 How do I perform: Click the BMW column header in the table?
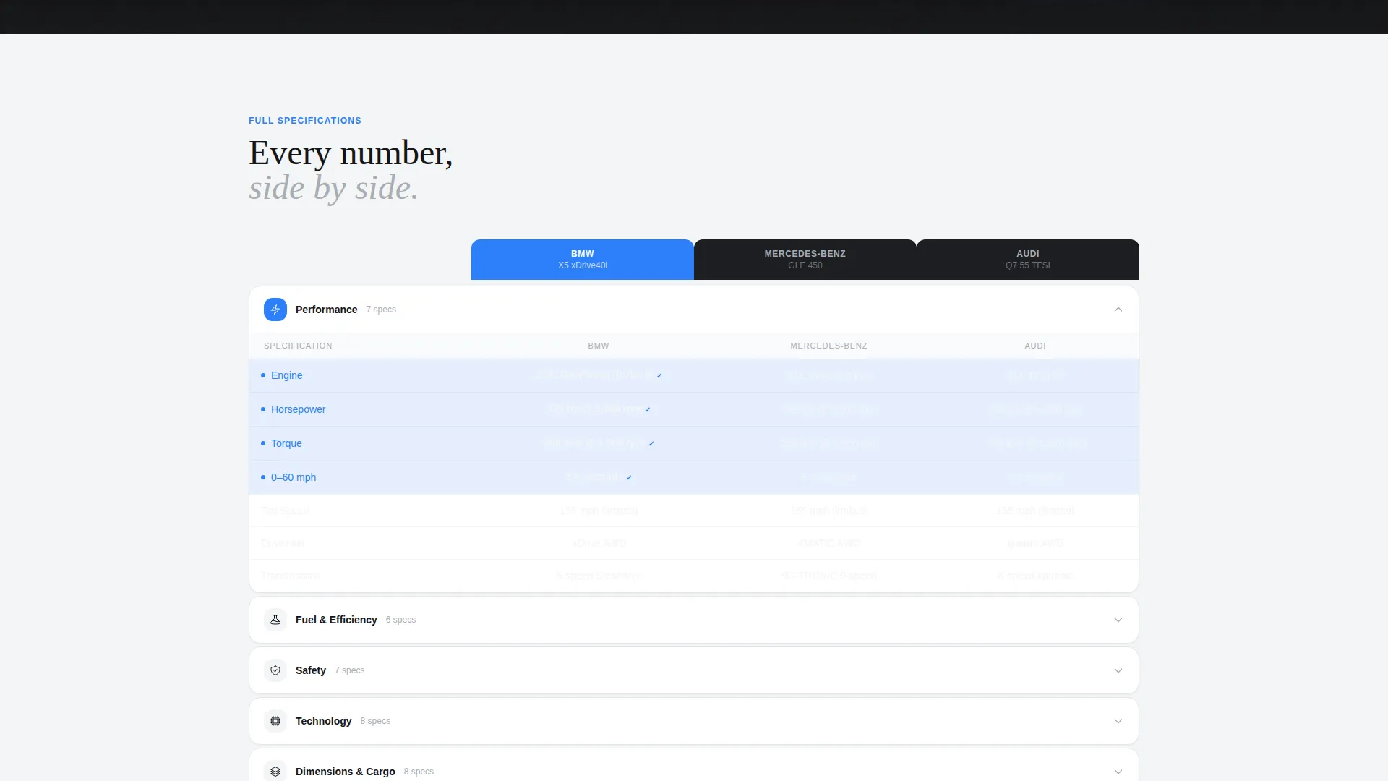[599, 346]
